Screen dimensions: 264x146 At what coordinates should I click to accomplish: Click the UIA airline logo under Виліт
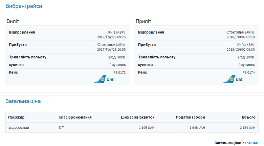click(x=104, y=79)
